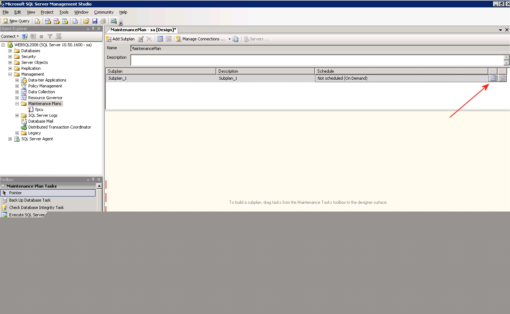Click the Subplan Schedule calendar toolbar icon
510x314 pixels.
pyautogui.click(x=160, y=39)
